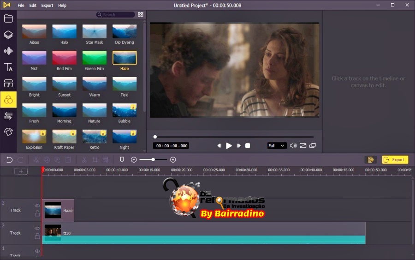Step forward one frame

238,145
